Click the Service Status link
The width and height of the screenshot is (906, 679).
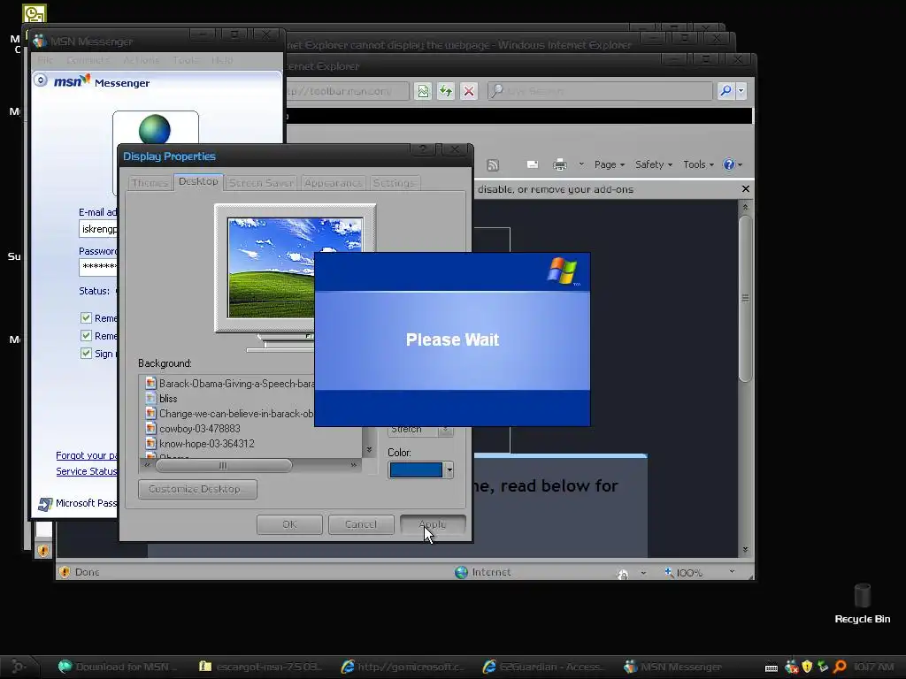click(x=87, y=471)
